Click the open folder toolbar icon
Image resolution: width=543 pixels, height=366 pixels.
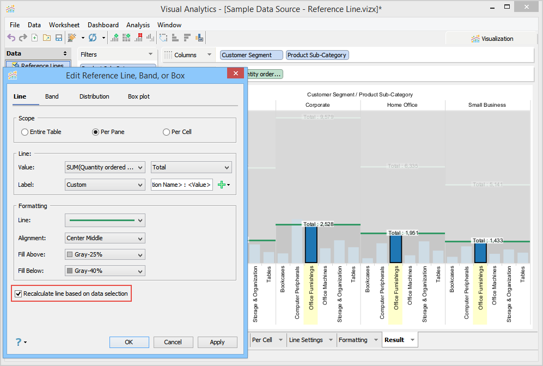tap(46, 38)
